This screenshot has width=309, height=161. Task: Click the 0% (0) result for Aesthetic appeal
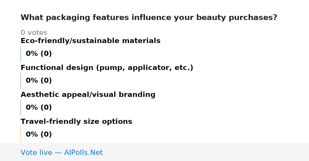(39, 108)
